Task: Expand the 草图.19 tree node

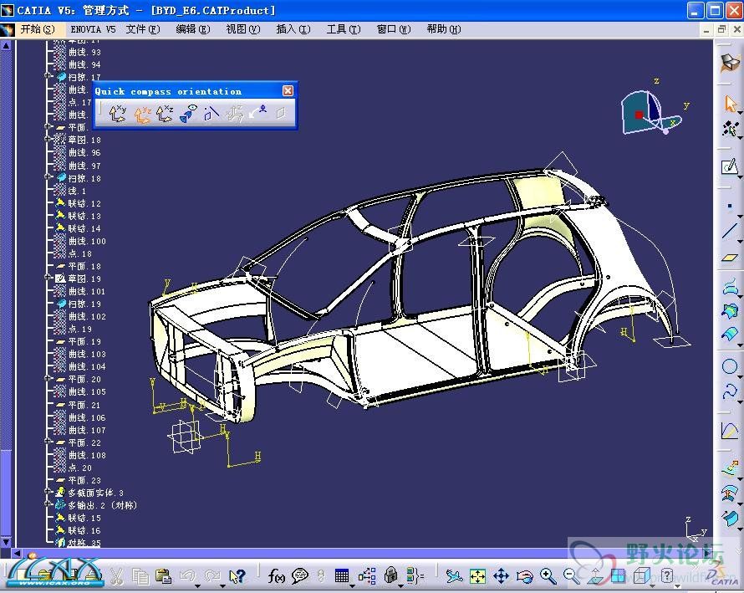Action: pos(48,278)
